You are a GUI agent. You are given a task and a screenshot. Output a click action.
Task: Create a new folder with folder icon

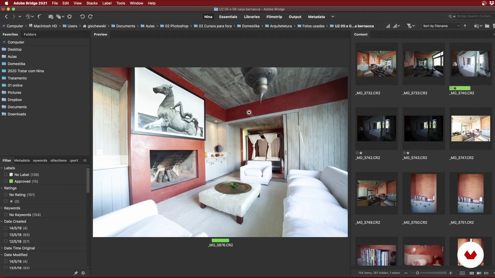click(487, 26)
